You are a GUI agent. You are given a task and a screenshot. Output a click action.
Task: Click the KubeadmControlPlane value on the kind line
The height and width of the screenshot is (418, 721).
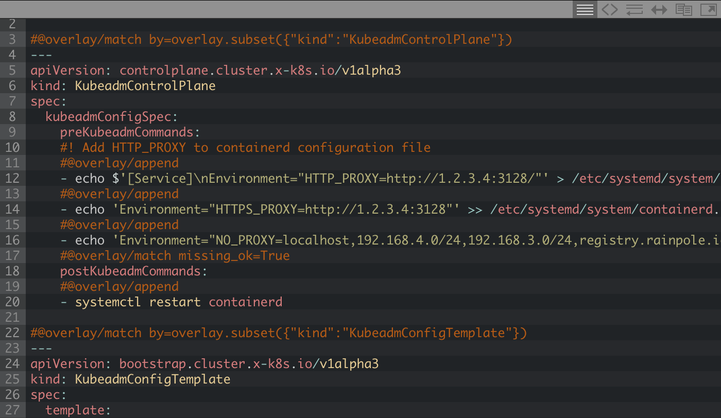145,86
